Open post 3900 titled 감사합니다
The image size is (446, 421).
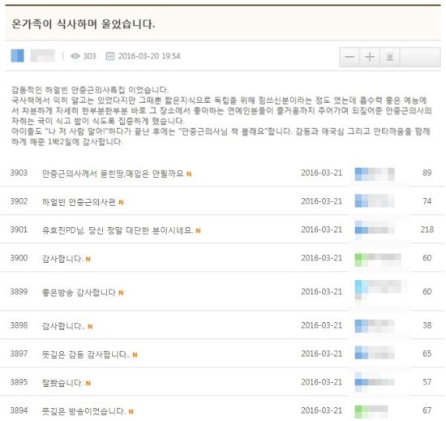(62, 259)
